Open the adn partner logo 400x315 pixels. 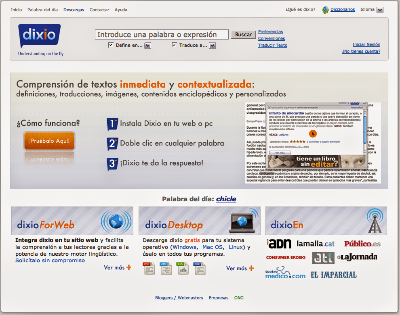pos(279,244)
